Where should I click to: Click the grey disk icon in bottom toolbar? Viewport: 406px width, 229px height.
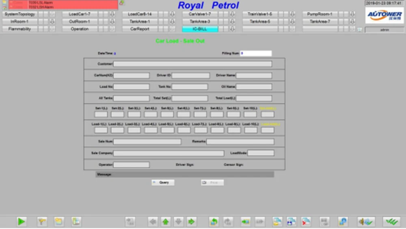(x=324, y=222)
